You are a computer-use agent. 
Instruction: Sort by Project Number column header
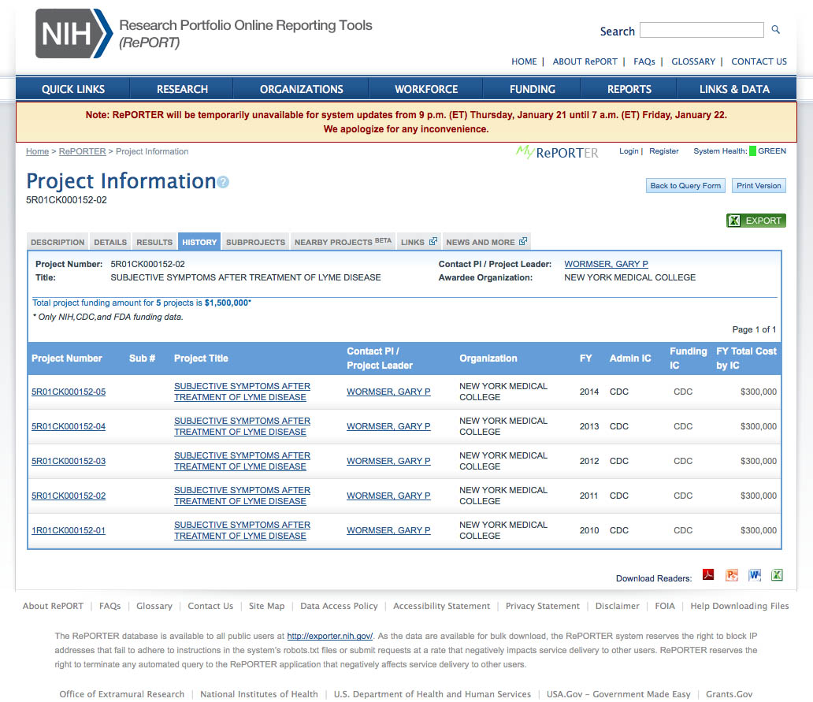(66, 358)
